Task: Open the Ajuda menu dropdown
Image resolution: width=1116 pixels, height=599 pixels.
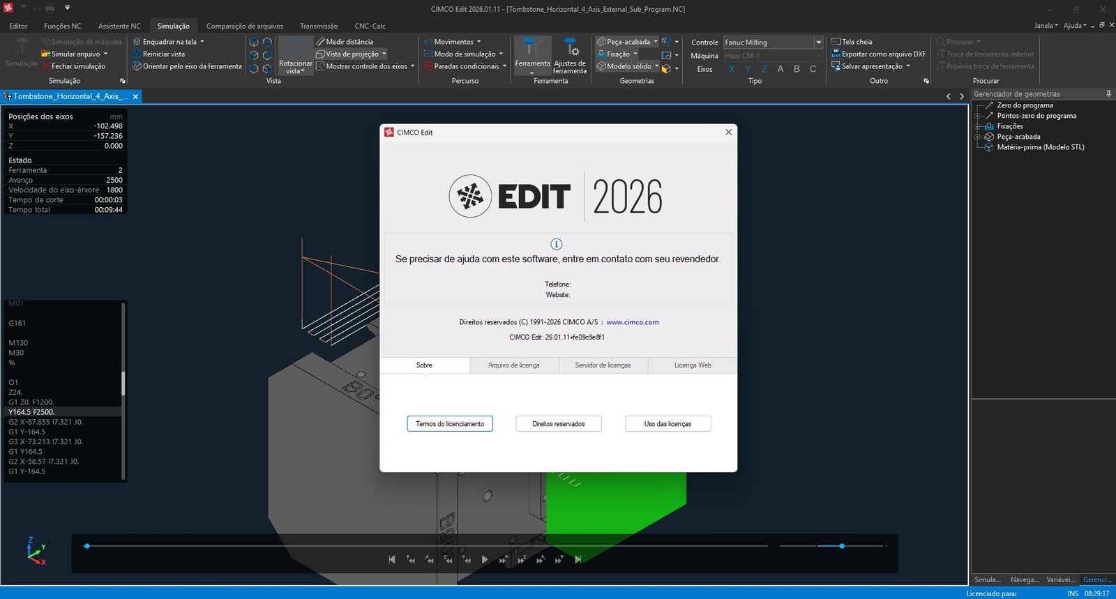Action: pos(1075,26)
